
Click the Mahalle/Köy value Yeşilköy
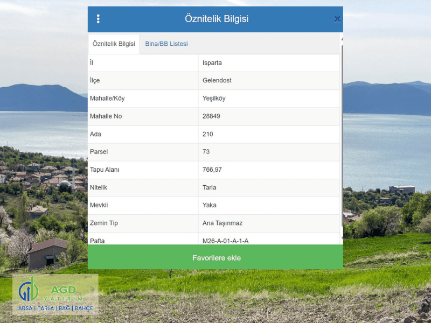pos(214,99)
